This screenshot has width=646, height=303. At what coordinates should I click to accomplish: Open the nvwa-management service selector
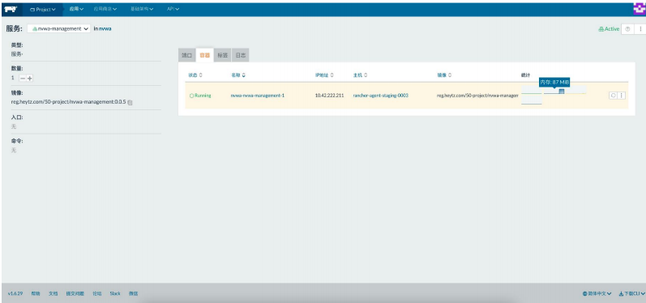point(59,29)
